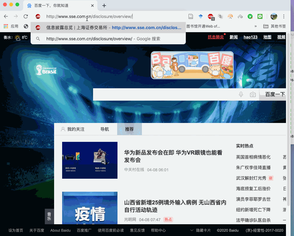Open the 视频 link

click(x=281, y=37)
